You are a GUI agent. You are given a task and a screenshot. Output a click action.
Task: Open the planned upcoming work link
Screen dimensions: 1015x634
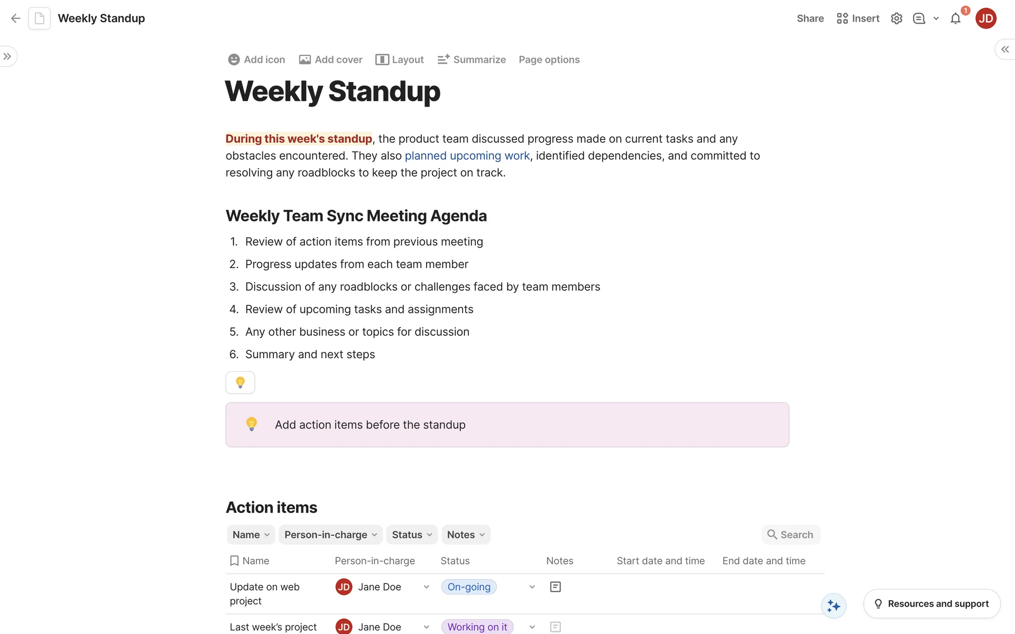click(467, 155)
